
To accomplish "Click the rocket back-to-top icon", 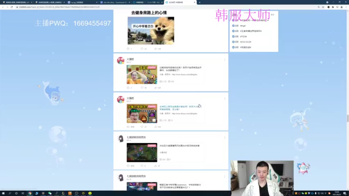I will pyautogui.click(x=303, y=168).
